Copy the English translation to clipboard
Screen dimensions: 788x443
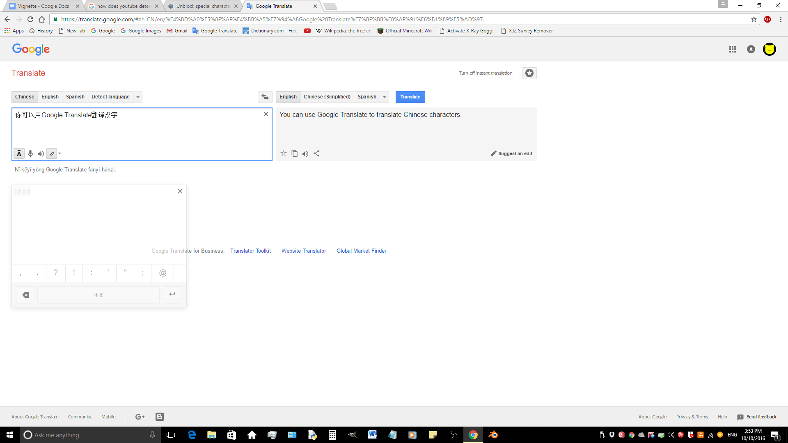tap(294, 153)
